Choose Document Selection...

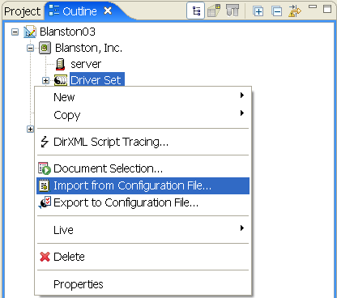(x=143, y=168)
